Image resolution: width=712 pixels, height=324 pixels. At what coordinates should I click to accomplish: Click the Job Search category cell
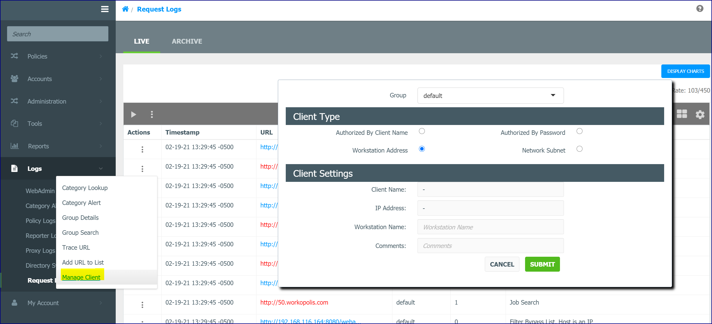pyautogui.click(x=524, y=302)
